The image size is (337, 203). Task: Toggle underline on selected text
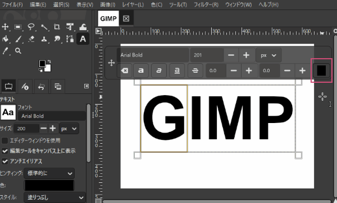click(177, 70)
